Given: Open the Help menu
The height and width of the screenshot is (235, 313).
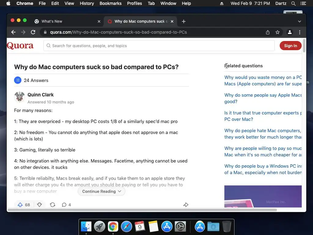Looking at the screenshot, I should 186,3.
